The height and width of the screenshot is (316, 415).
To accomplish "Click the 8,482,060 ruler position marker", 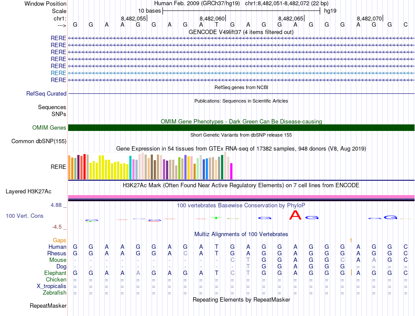I will tap(212, 18).
